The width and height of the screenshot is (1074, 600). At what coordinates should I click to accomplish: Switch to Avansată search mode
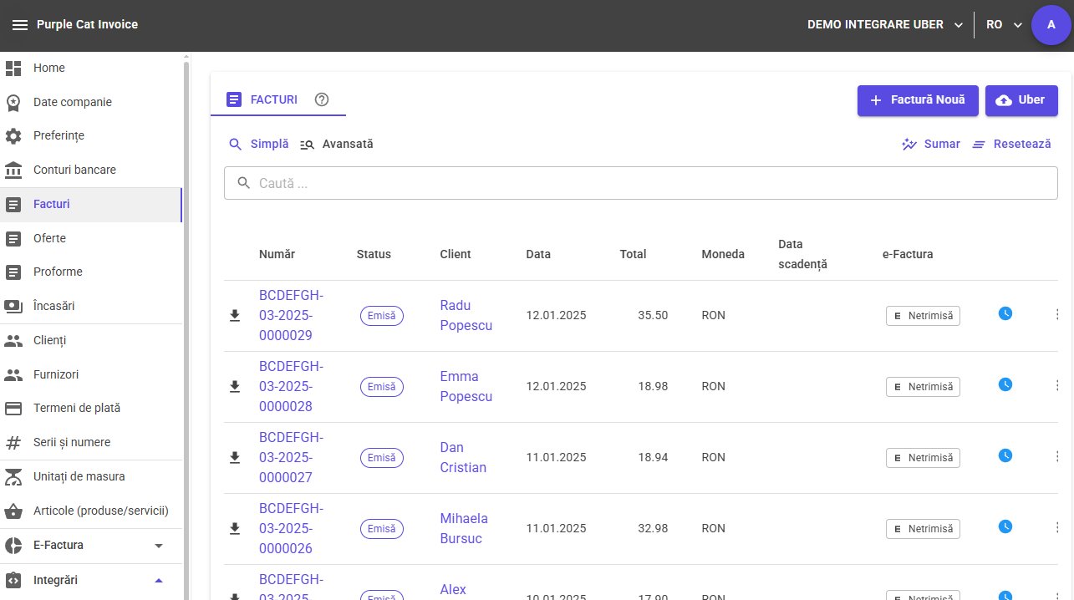337,144
